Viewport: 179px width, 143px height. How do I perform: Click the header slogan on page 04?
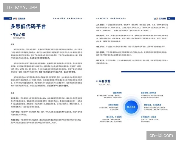click(x=111, y=18)
